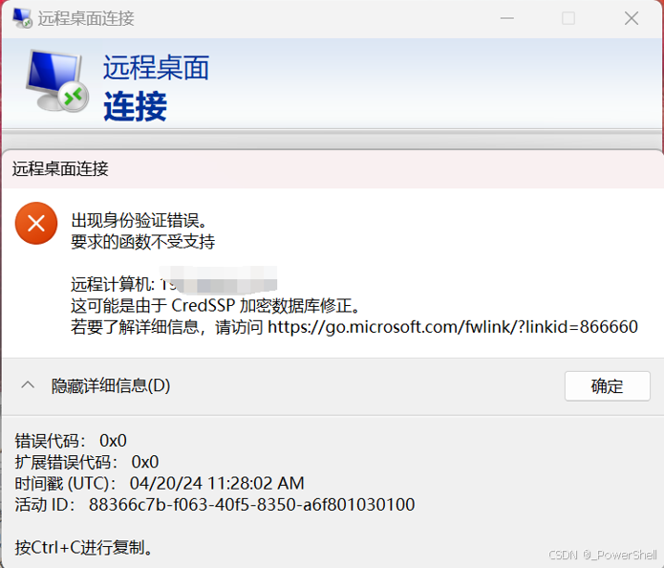Select the 扩展错误代码: 0x0 line

[x=87, y=462]
